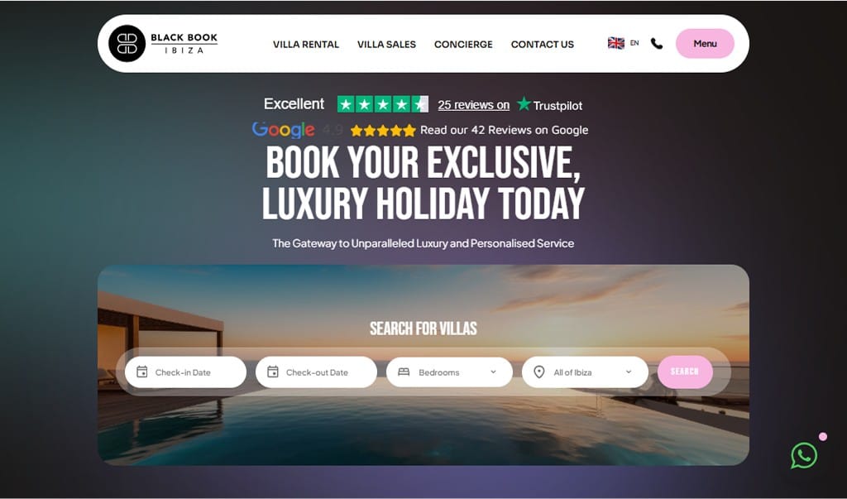Viewport: 847px width, 499px height.
Task: Click the Trustpilot star logo
Action: [x=524, y=103]
